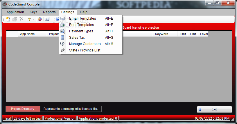Click the Project Directory label
This screenshot has width=237, height=124.
(x=23, y=109)
